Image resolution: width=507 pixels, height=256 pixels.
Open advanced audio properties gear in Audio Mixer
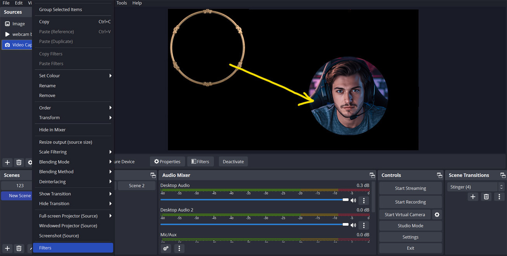(x=166, y=249)
